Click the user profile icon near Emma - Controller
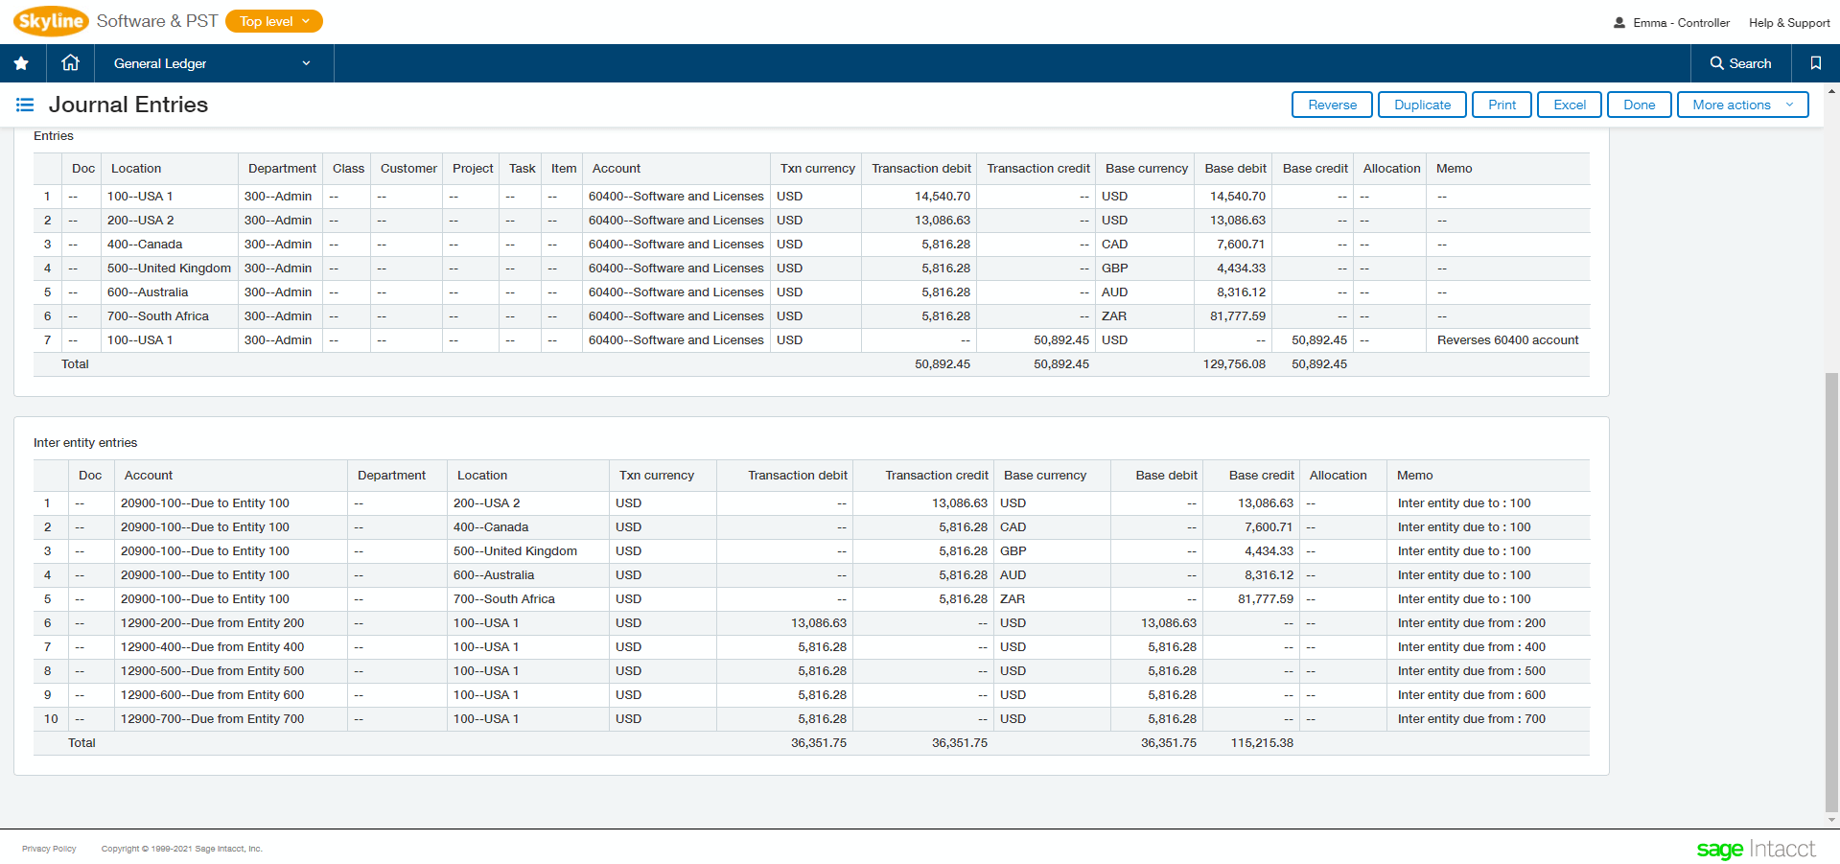 1618,22
